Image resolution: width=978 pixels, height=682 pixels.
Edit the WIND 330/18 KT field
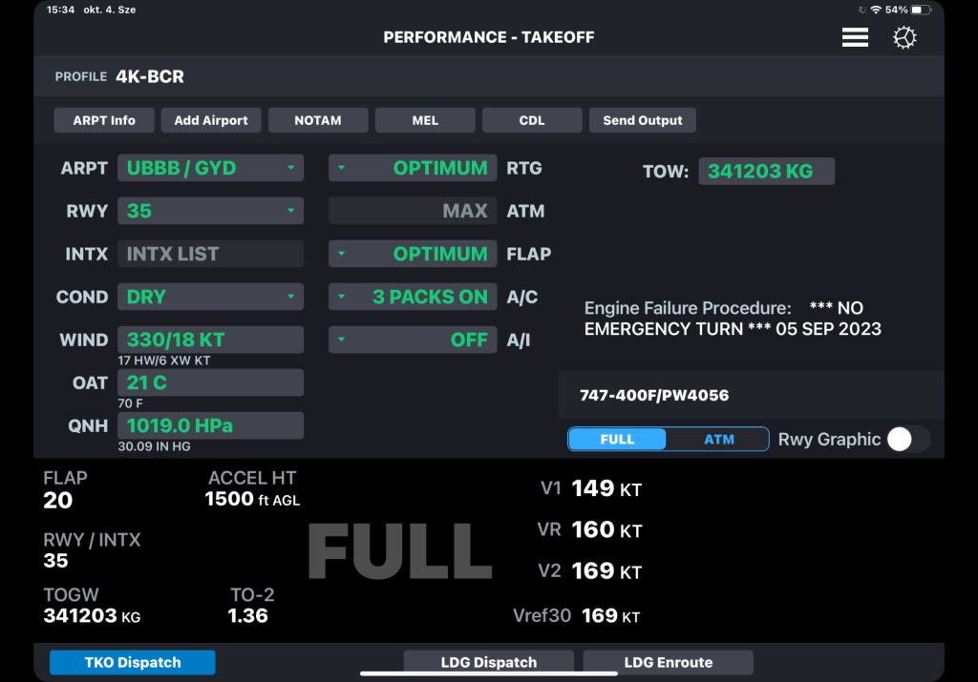coord(210,340)
